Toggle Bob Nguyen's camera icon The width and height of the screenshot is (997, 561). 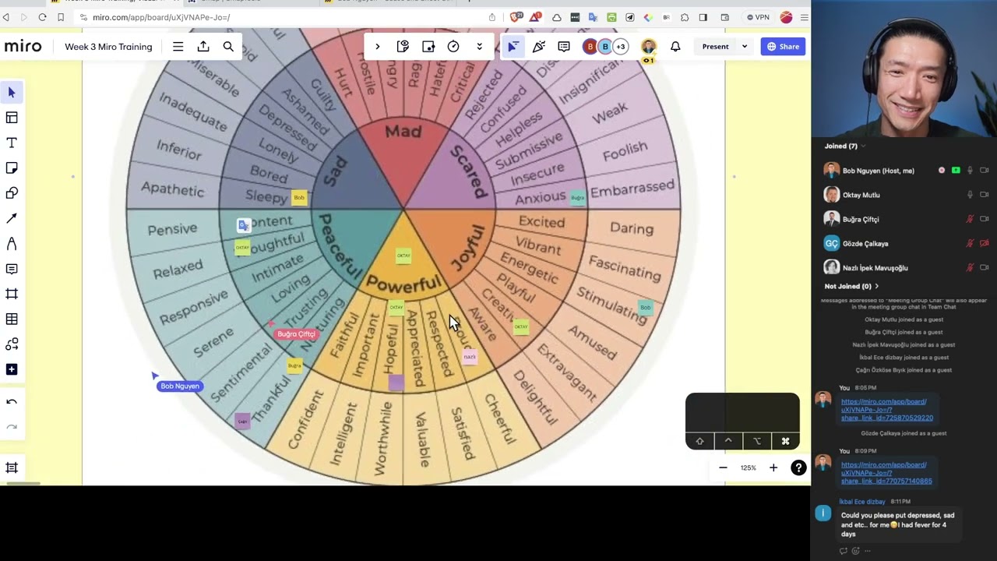[x=985, y=171]
